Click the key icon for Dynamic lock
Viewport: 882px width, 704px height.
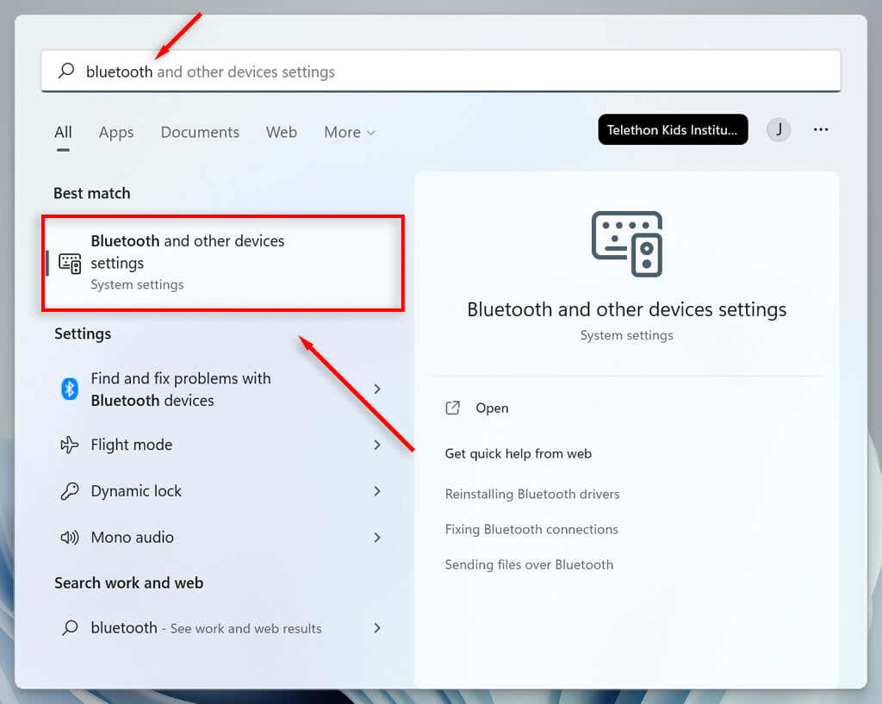pos(70,491)
